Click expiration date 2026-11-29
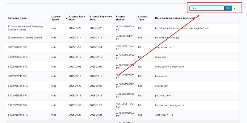 coord(96,105)
